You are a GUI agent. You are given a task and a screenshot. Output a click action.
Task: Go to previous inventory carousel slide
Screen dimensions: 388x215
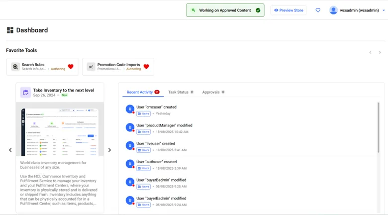pyautogui.click(x=10, y=150)
